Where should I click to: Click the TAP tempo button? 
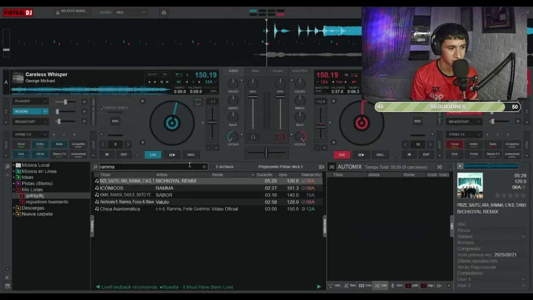pyautogui.click(x=164, y=75)
